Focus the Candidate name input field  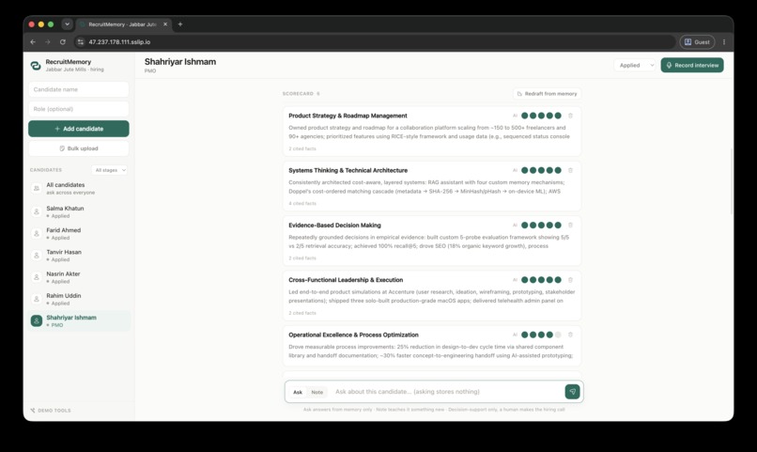click(79, 89)
